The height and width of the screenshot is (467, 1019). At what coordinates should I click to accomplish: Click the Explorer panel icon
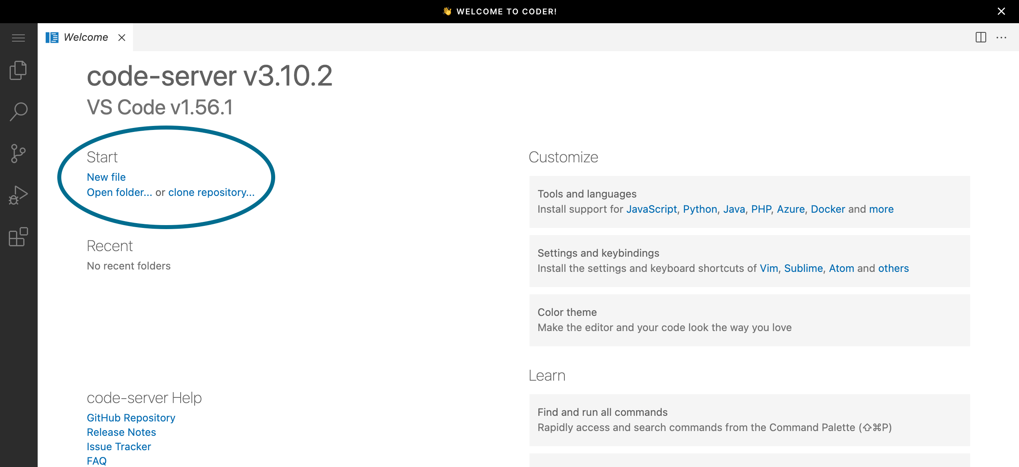tap(18, 70)
